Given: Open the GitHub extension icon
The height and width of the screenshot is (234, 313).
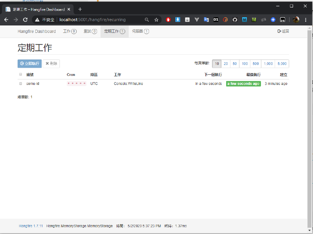Looking at the screenshot, I should click(235, 20).
